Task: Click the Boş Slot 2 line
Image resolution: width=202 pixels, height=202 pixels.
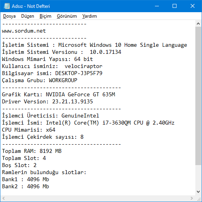Action: tap(19, 165)
